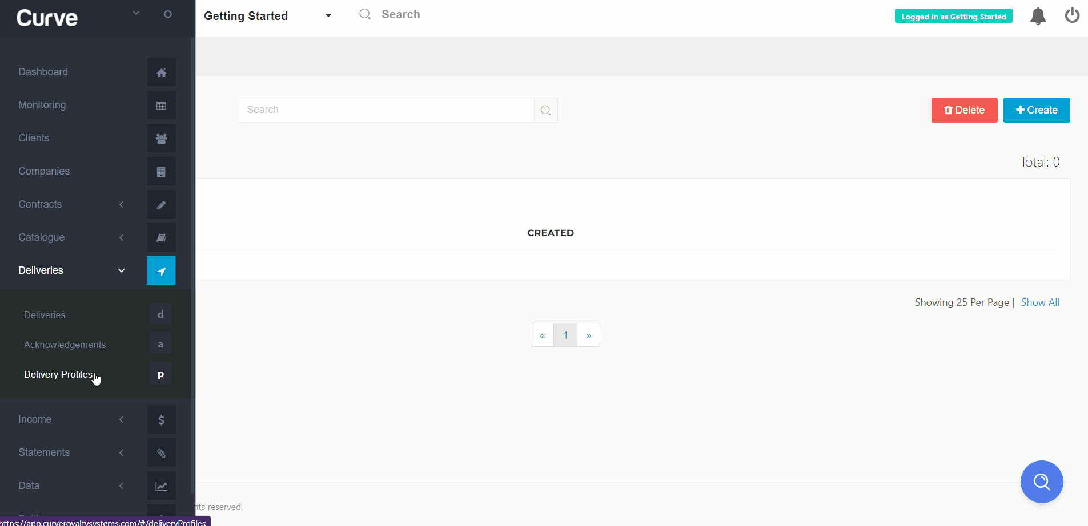This screenshot has height=526, width=1088.
Task: Open Companies in sidebar
Action: point(44,171)
